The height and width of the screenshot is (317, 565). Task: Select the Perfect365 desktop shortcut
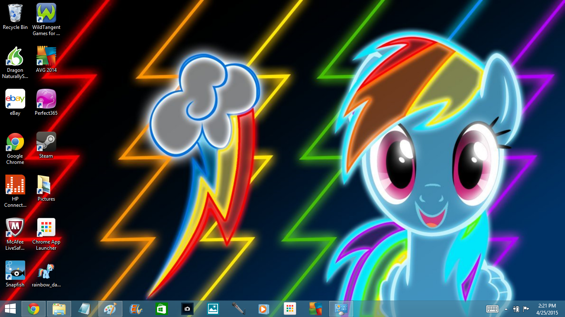pyautogui.click(x=46, y=102)
